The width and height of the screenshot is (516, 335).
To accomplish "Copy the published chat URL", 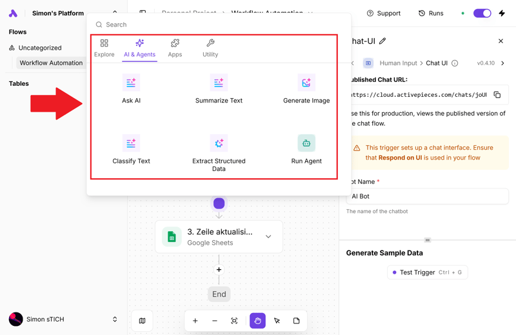I will [x=497, y=95].
